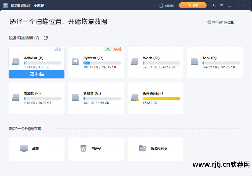Image resolution: width=252 pixels, height=176 pixels.
Task: Open the hamburger menu in the title bar
Action: [222, 5]
